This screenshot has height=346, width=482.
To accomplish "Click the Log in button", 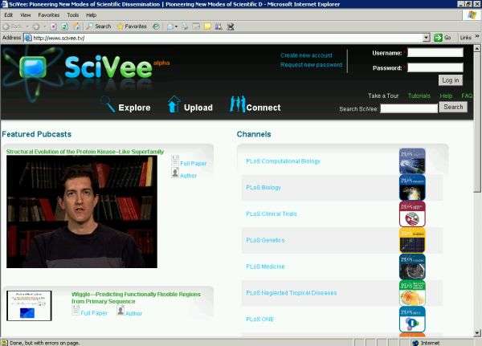I will (x=451, y=80).
